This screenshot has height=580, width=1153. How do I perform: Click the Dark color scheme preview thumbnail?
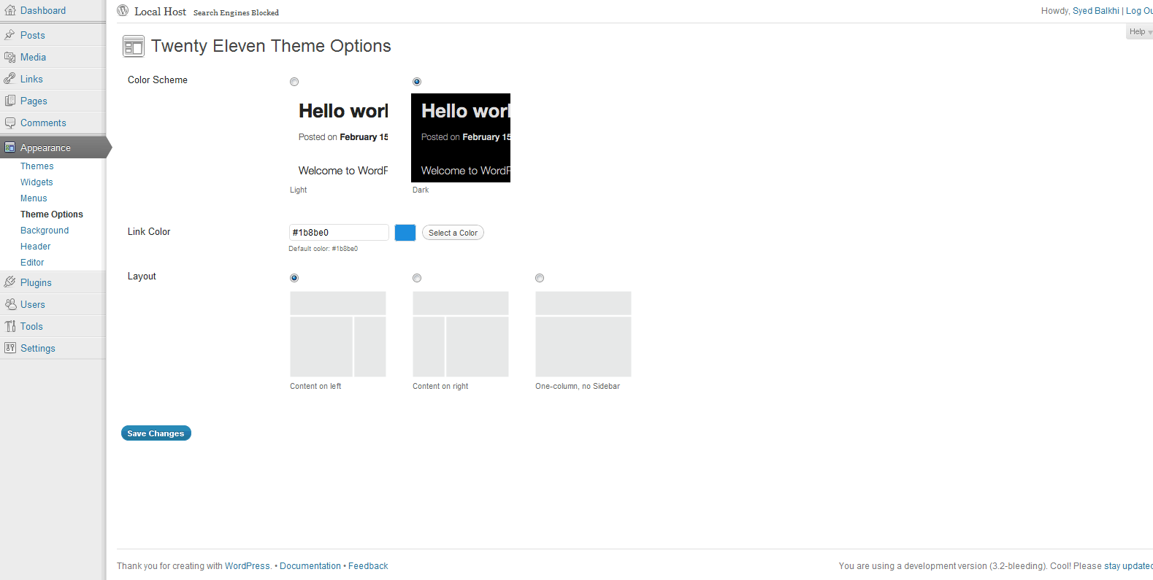click(x=461, y=138)
